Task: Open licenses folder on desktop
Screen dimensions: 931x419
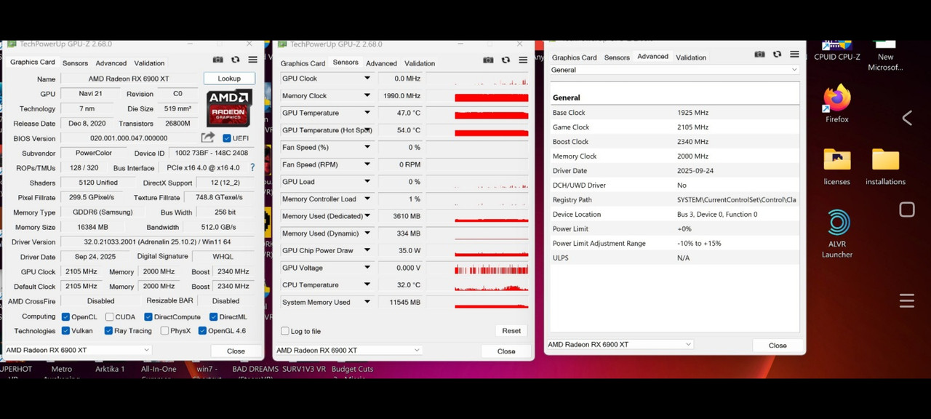Action: [x=837, y=167]
